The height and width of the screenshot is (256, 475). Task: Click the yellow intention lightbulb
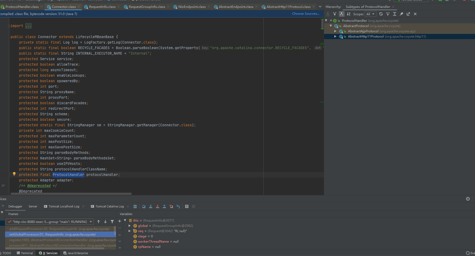pyautogui.click(x=14, y=174)
